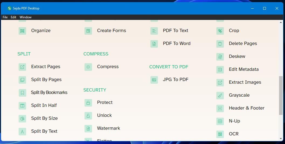
Task: Launch the Split By Size link
Action: (x=44, y=118)
